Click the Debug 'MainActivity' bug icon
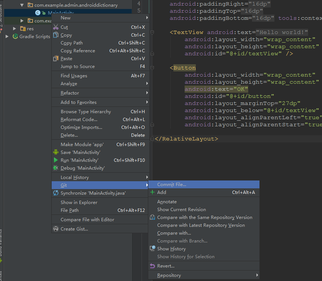322x281 pixels. click(56, 168)
